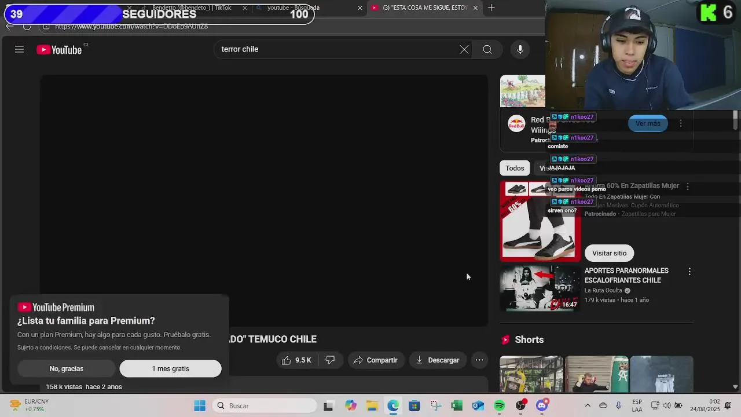This screenshot has height=417, width=741.
Task: Switch to Microsoft Edge in taskbar
Action: (393, 405)
